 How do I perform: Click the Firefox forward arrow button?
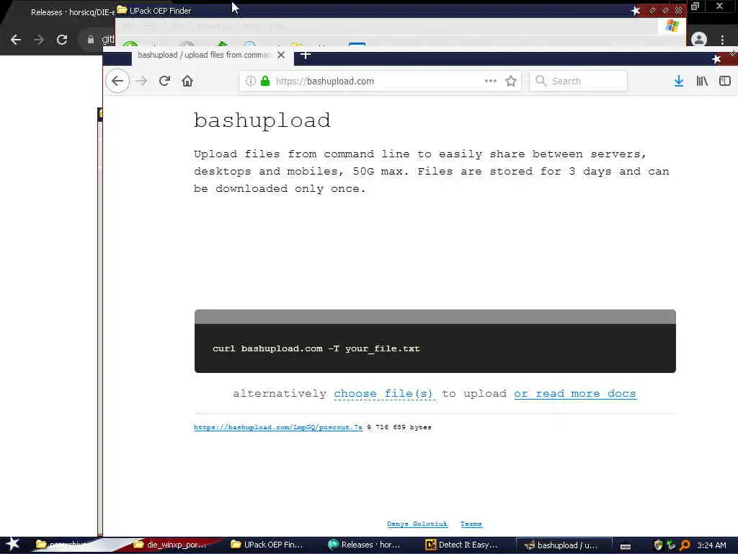click(x=141, y=81)
